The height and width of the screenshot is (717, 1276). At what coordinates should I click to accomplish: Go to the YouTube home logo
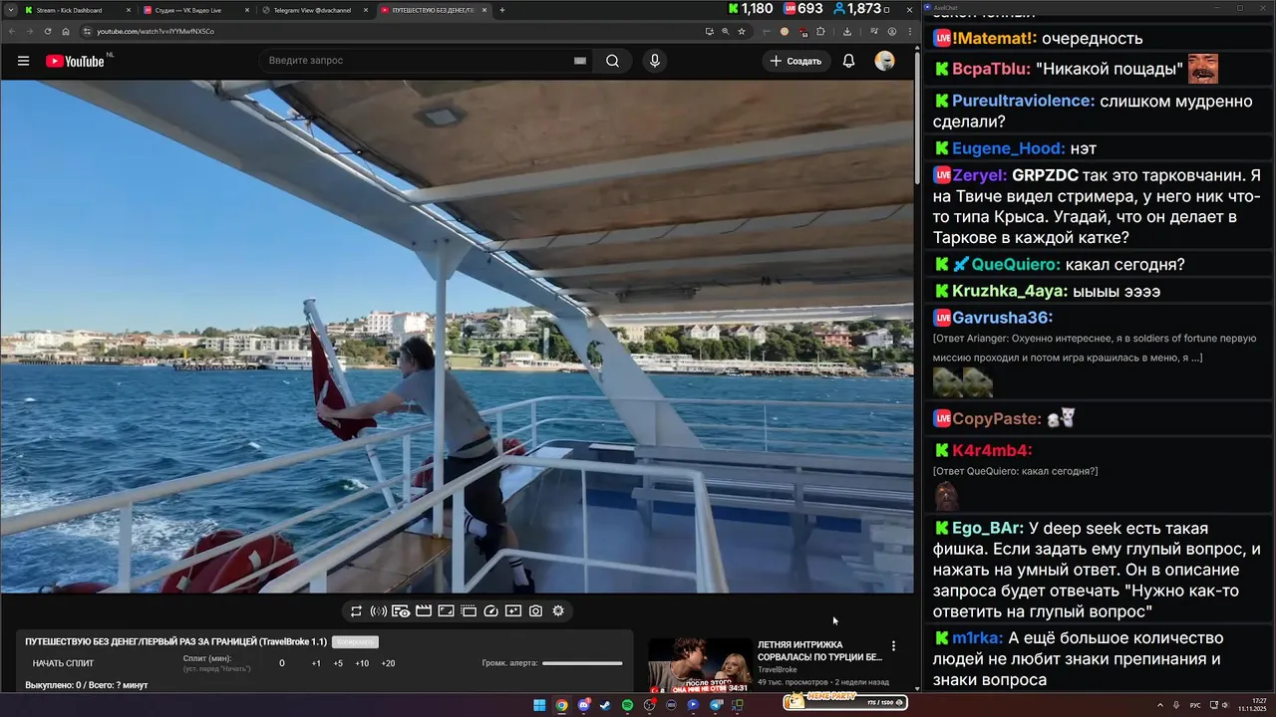tap(76, 61)
